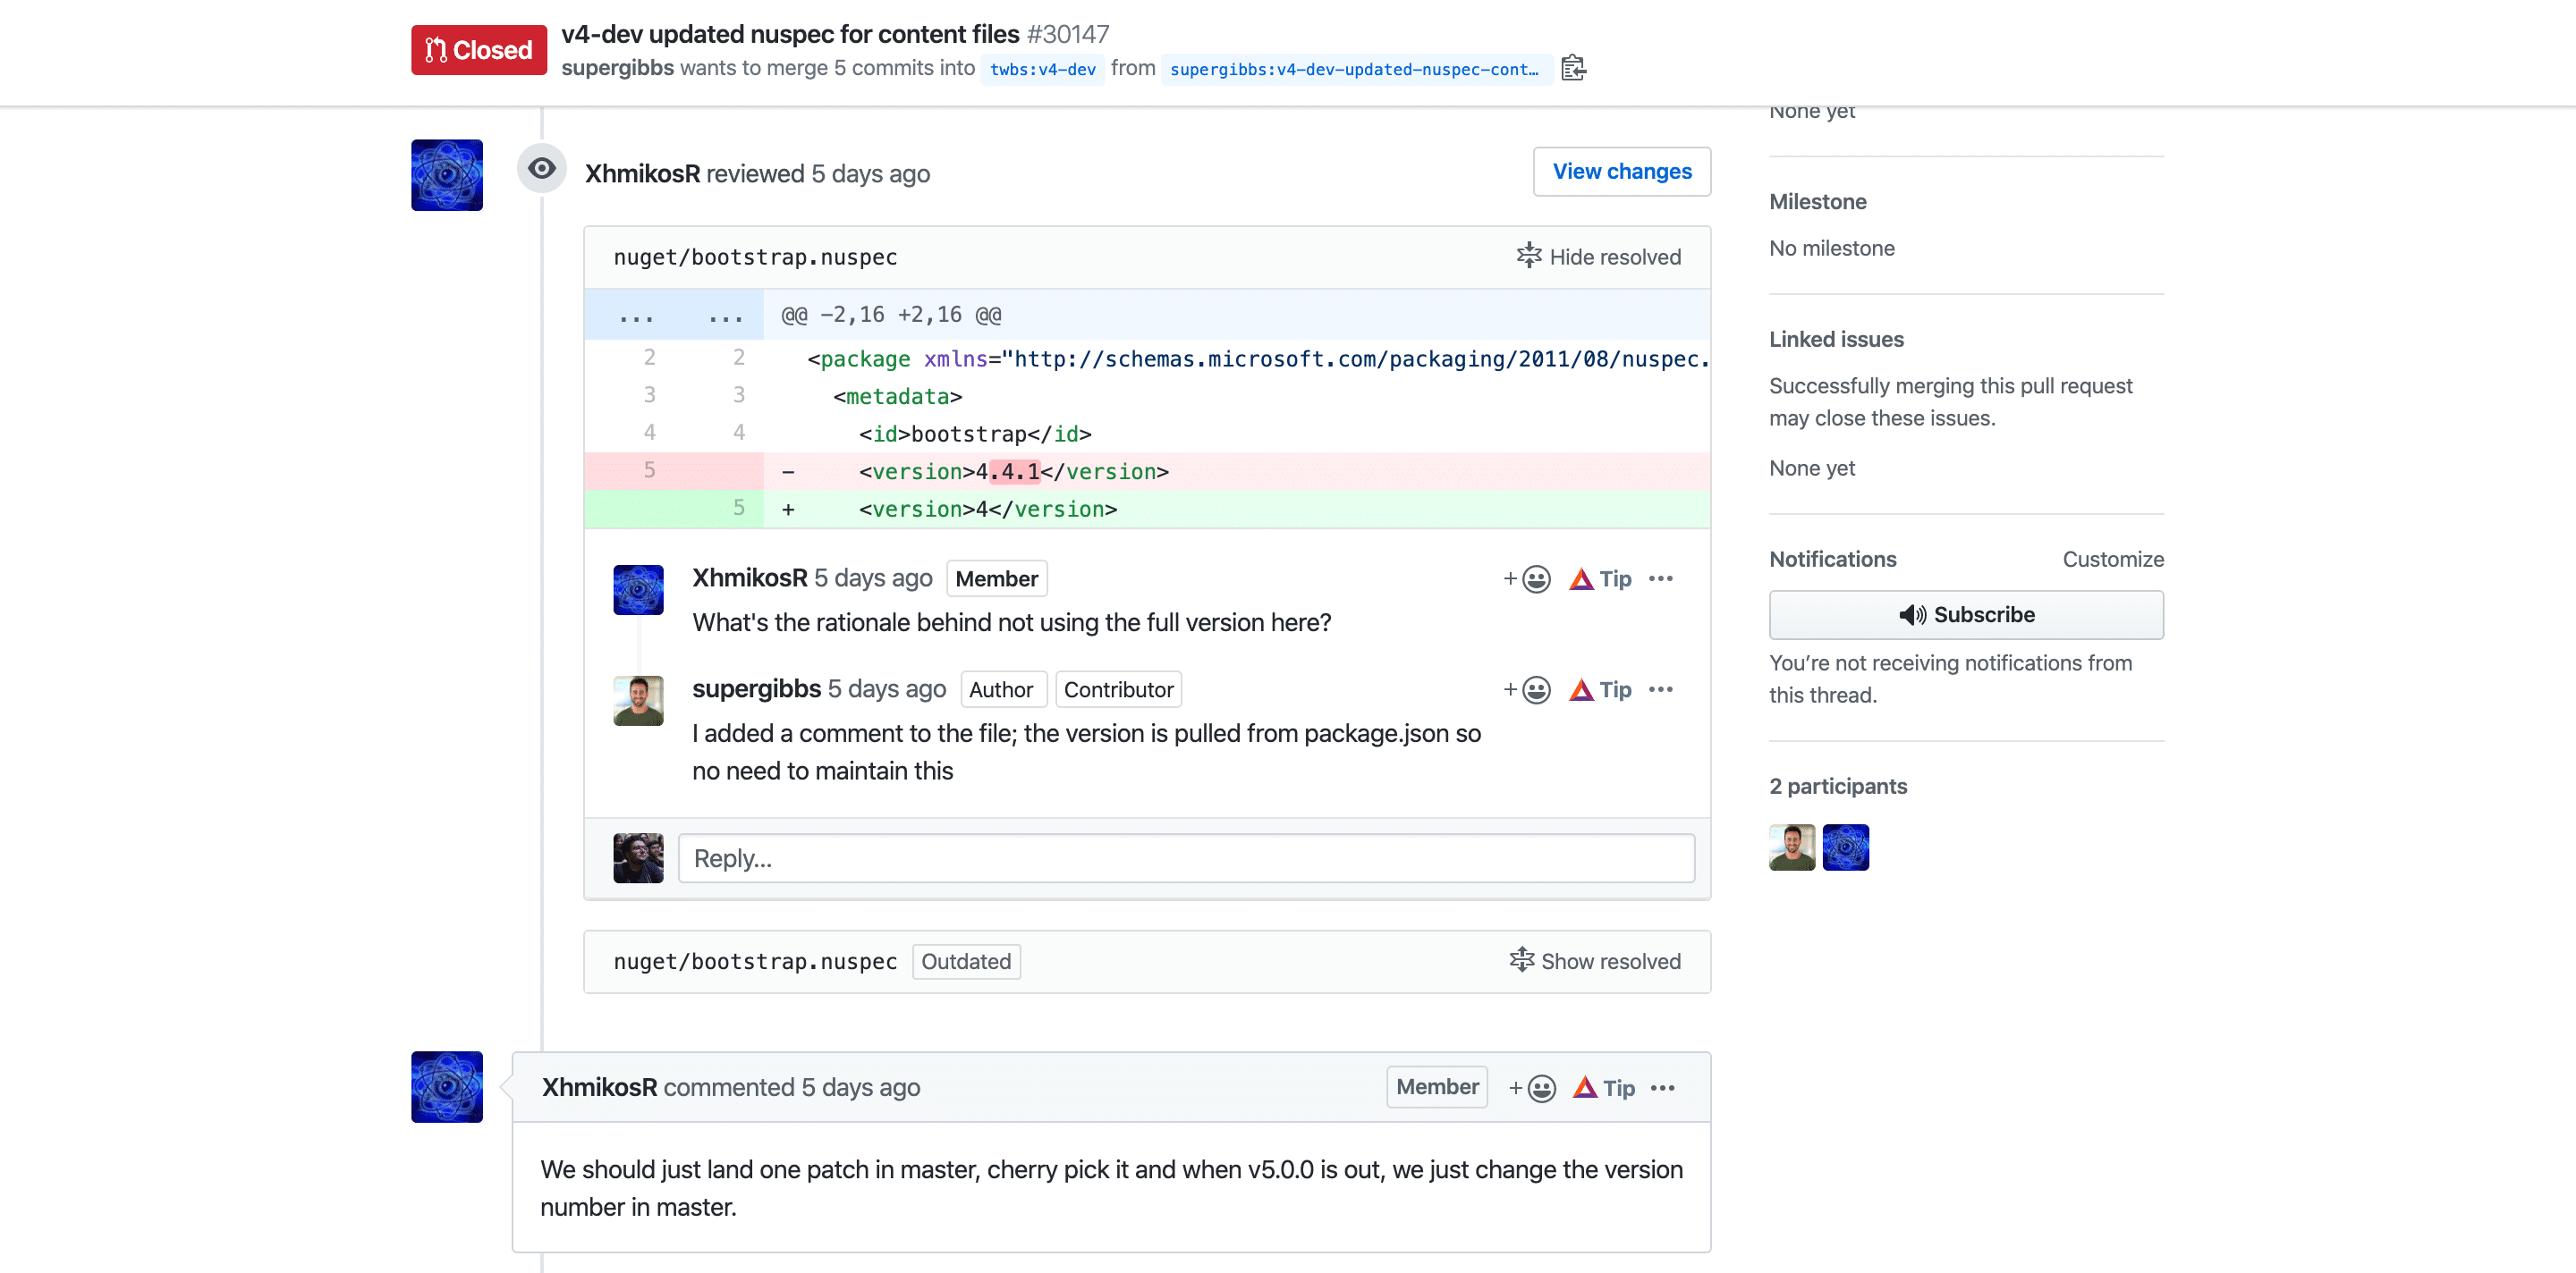Image resolution: width=2576 pixels, height=1273 pixels.
Task: Select the 'Member' badge on XhmikosR review
Action: click(x=994, y=580)
